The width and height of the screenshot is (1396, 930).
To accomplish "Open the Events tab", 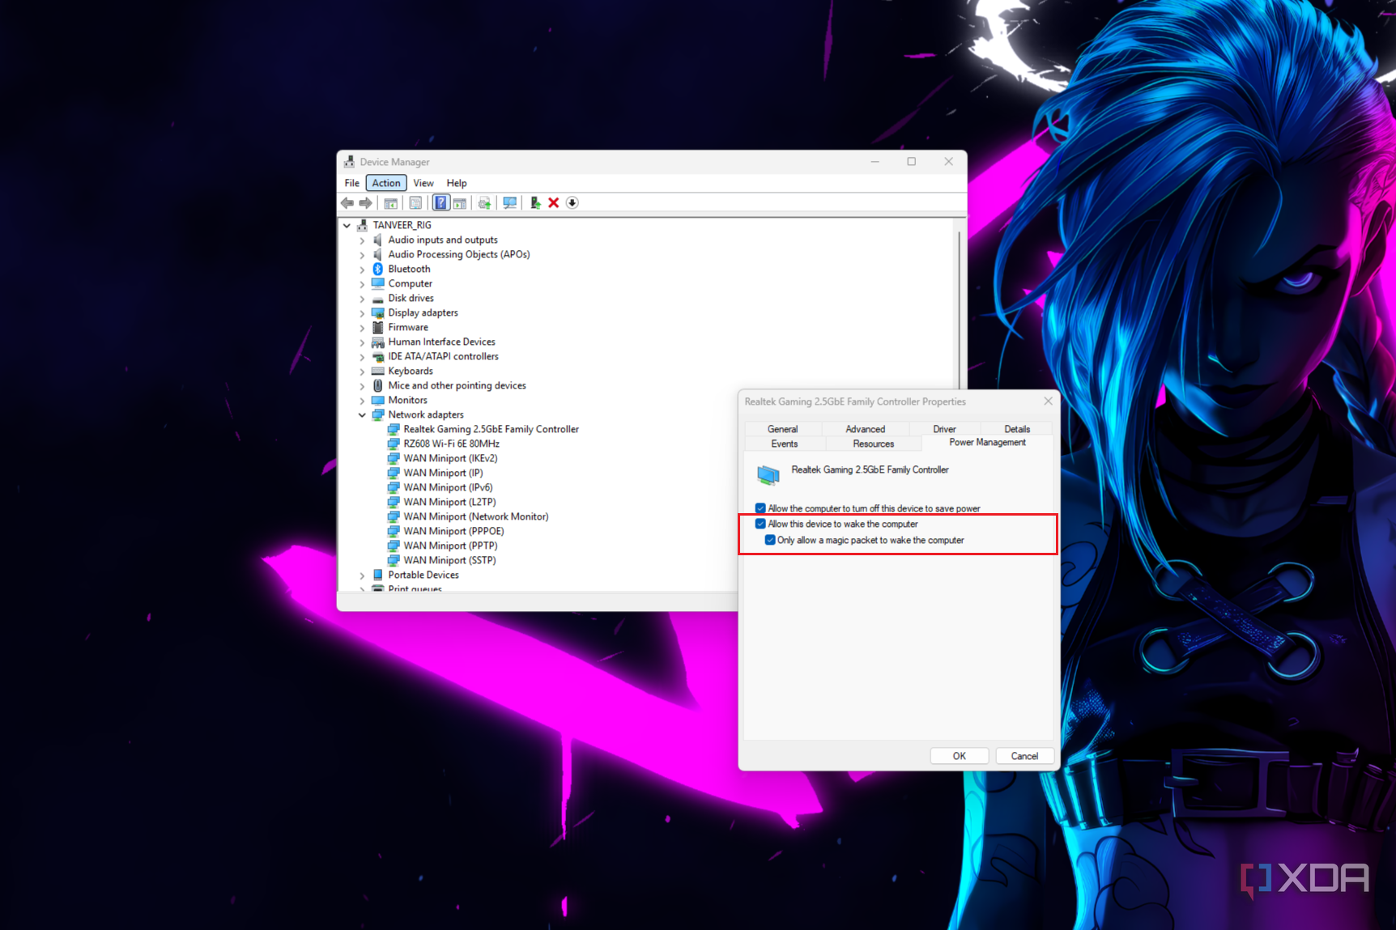I will [x=784, y=444].
